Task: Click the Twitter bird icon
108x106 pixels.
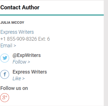Action: (5, 58)
